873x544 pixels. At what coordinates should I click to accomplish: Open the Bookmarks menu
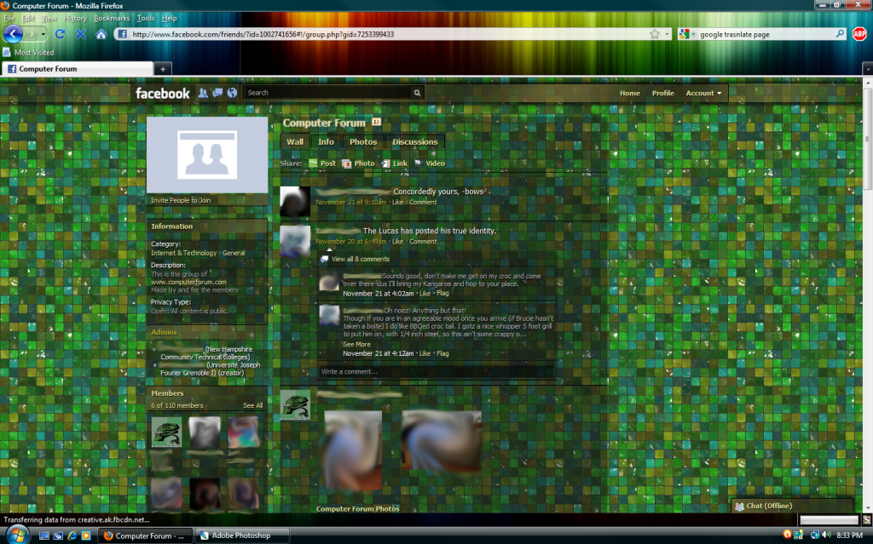click(111, 18)
